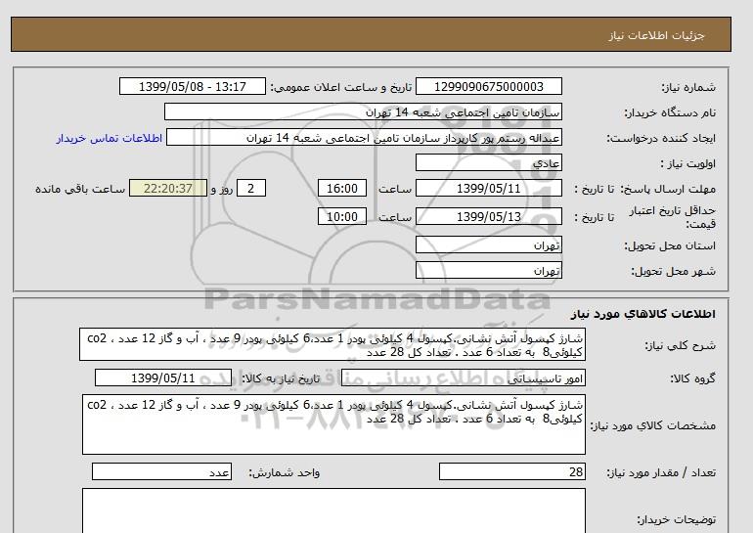Click the label تعداد / مقدار مورد نیاز
Image resolution: width=753 pixels, height=533 pixels.
[661, 472]
